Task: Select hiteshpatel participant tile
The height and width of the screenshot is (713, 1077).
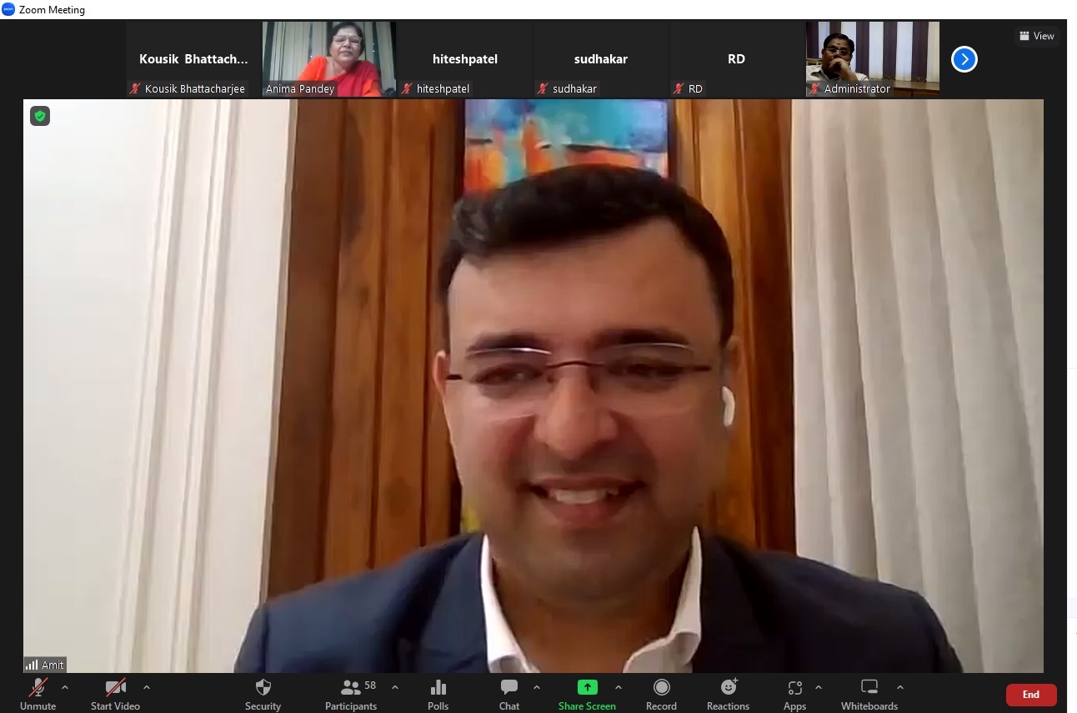Action: 464,59
